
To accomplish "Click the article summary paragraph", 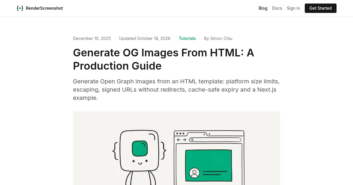I will [176, 90].
